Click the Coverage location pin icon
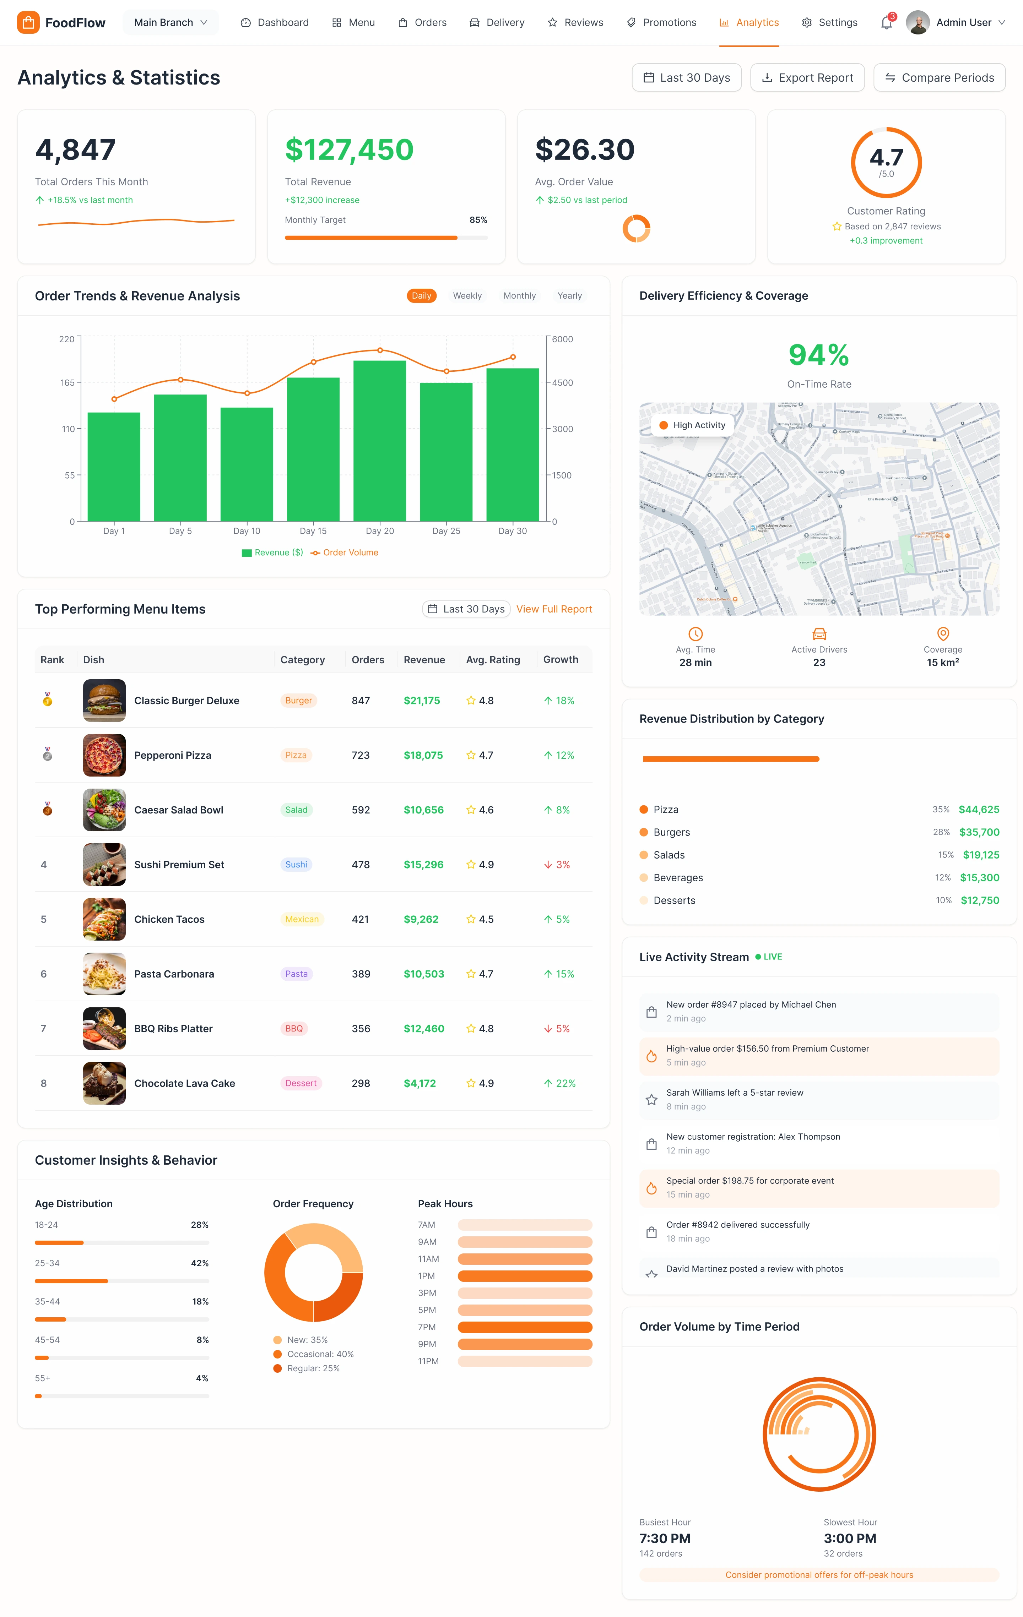Screen dimensions: 1023x1617 coord(942,634)
